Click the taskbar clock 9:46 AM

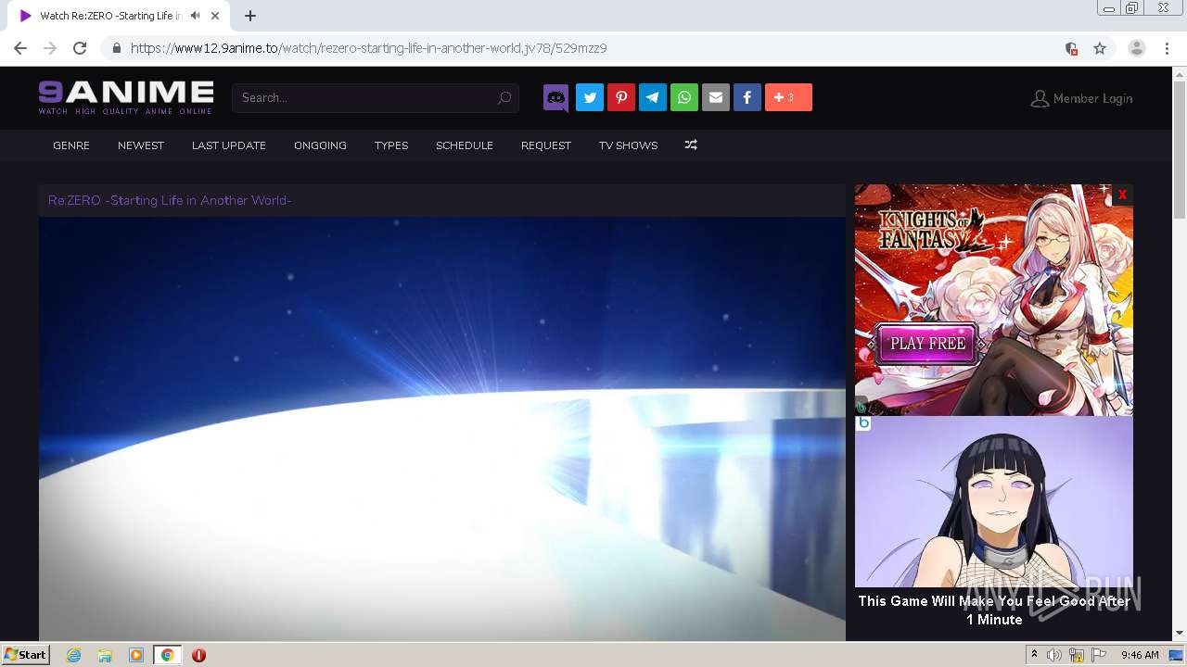click(x=1140, y=655)
